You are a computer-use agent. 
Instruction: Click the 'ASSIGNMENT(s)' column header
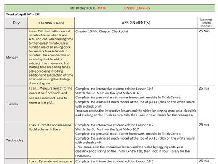pyautogui.click(x=136, y=23)
